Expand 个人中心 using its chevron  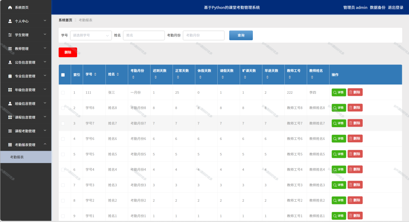[45, 21]
